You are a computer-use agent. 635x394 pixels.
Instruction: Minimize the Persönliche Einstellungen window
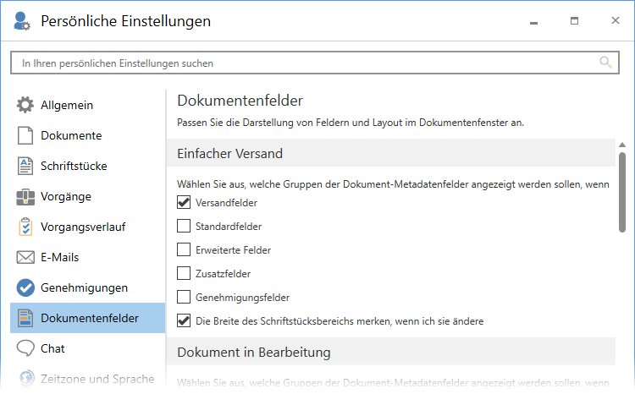tap(533, 21)
